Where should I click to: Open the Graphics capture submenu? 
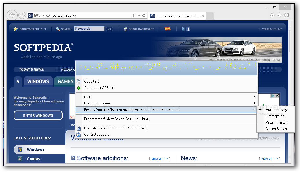(x=166, y=103)
